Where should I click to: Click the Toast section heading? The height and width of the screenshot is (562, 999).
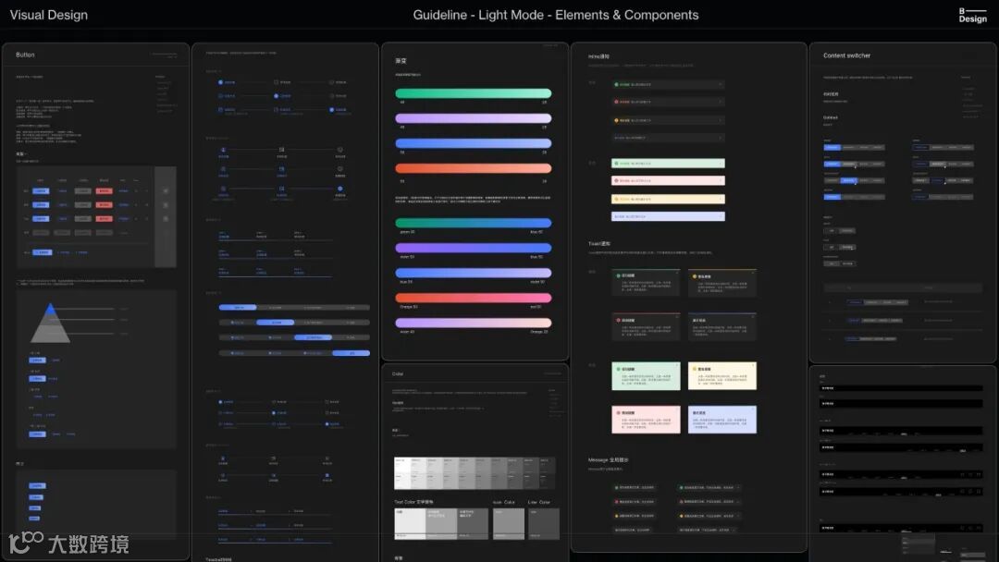(x=598, y=244)
